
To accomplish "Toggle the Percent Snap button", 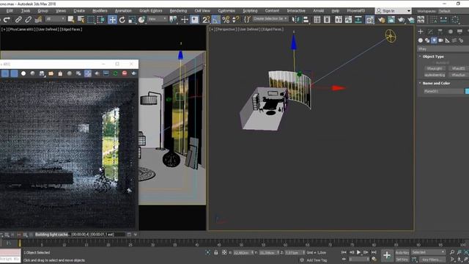I will [226, 20].
